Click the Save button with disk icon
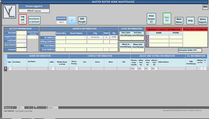Image resolution: width=209 pixels, height=119 pixels. pos(167,19)
